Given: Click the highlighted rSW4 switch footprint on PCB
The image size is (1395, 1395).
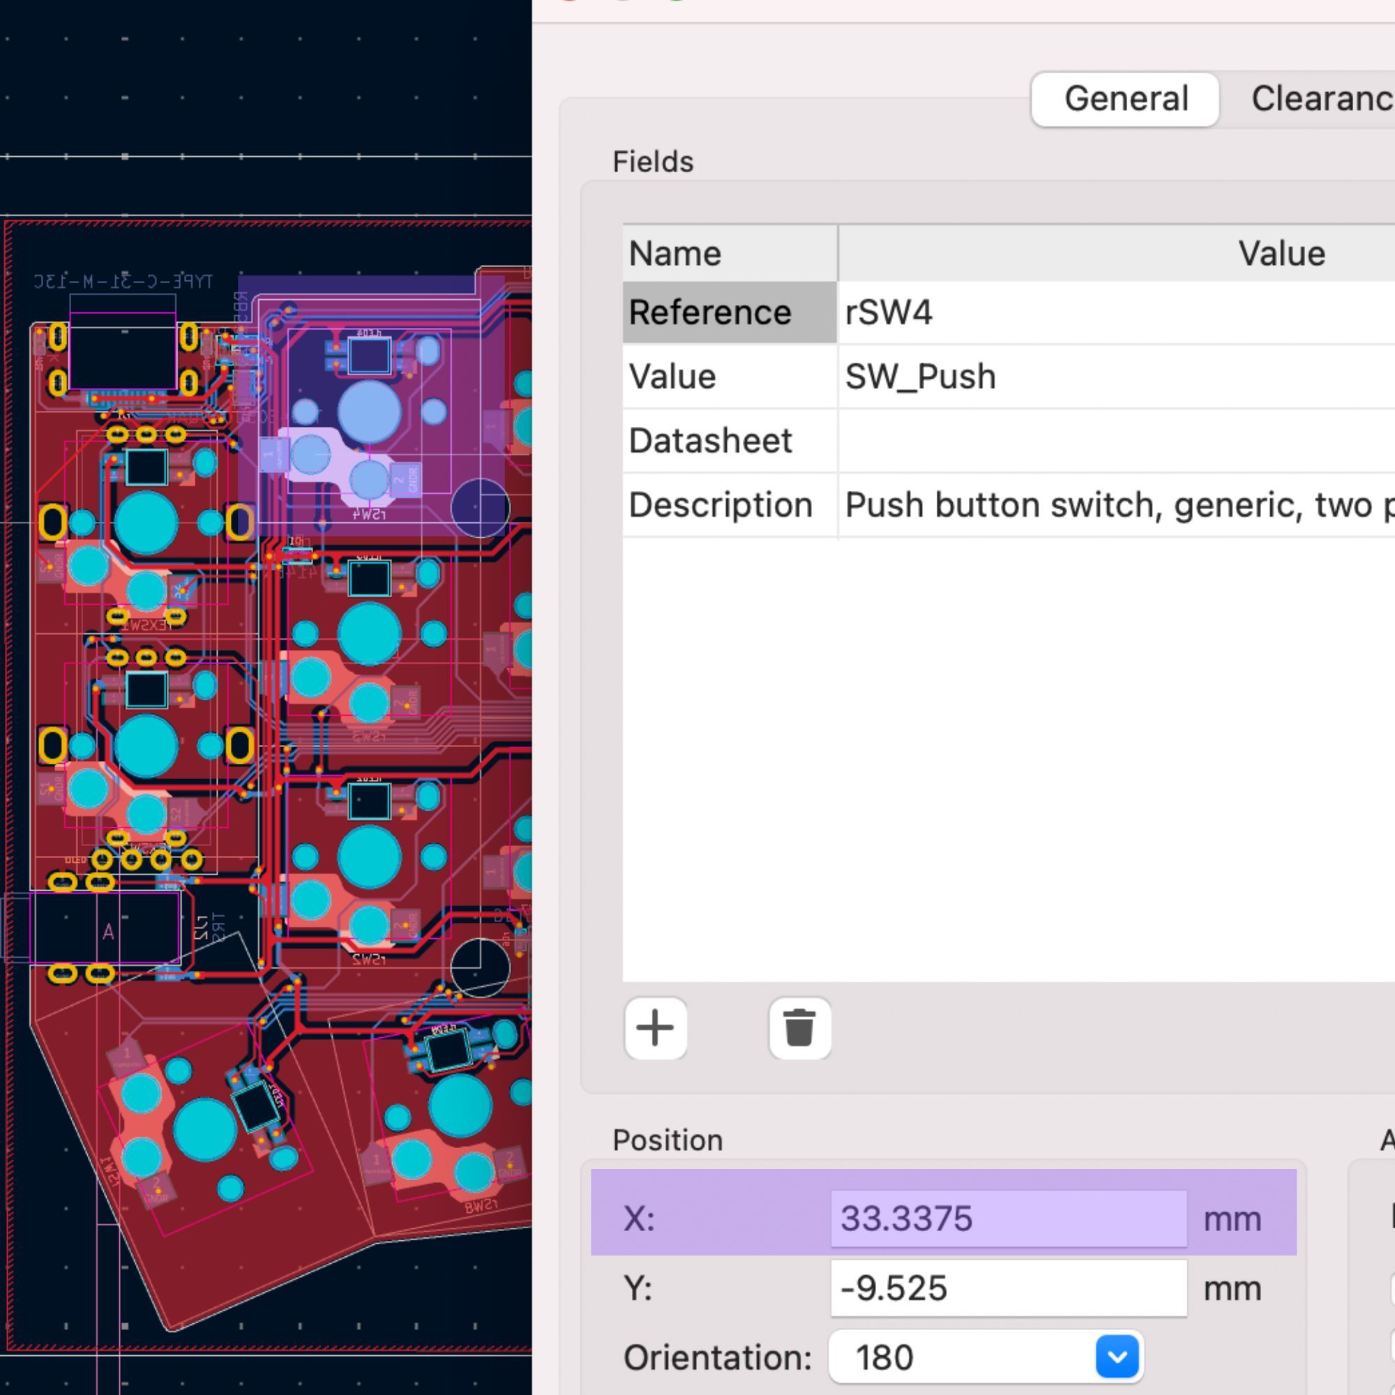Looking at the screenshot, I should [369, 412].
